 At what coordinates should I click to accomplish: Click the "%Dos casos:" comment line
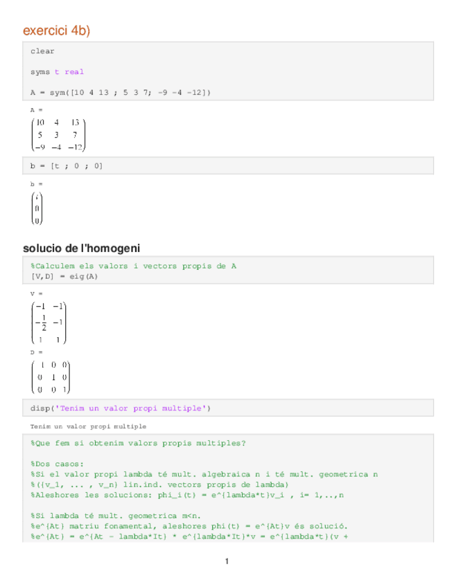57,464
